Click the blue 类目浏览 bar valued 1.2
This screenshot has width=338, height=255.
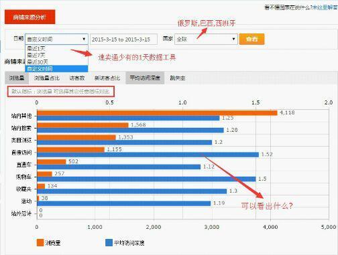click(125, 143)
